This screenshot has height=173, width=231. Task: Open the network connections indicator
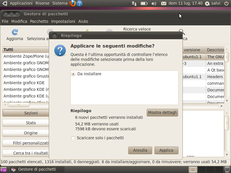134,3
